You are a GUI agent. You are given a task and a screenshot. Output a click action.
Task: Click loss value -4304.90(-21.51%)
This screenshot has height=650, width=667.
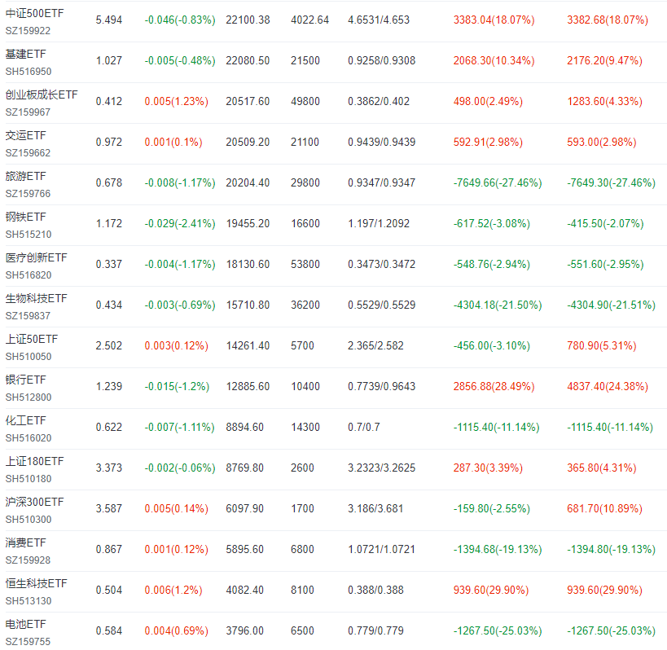(612, 305)
